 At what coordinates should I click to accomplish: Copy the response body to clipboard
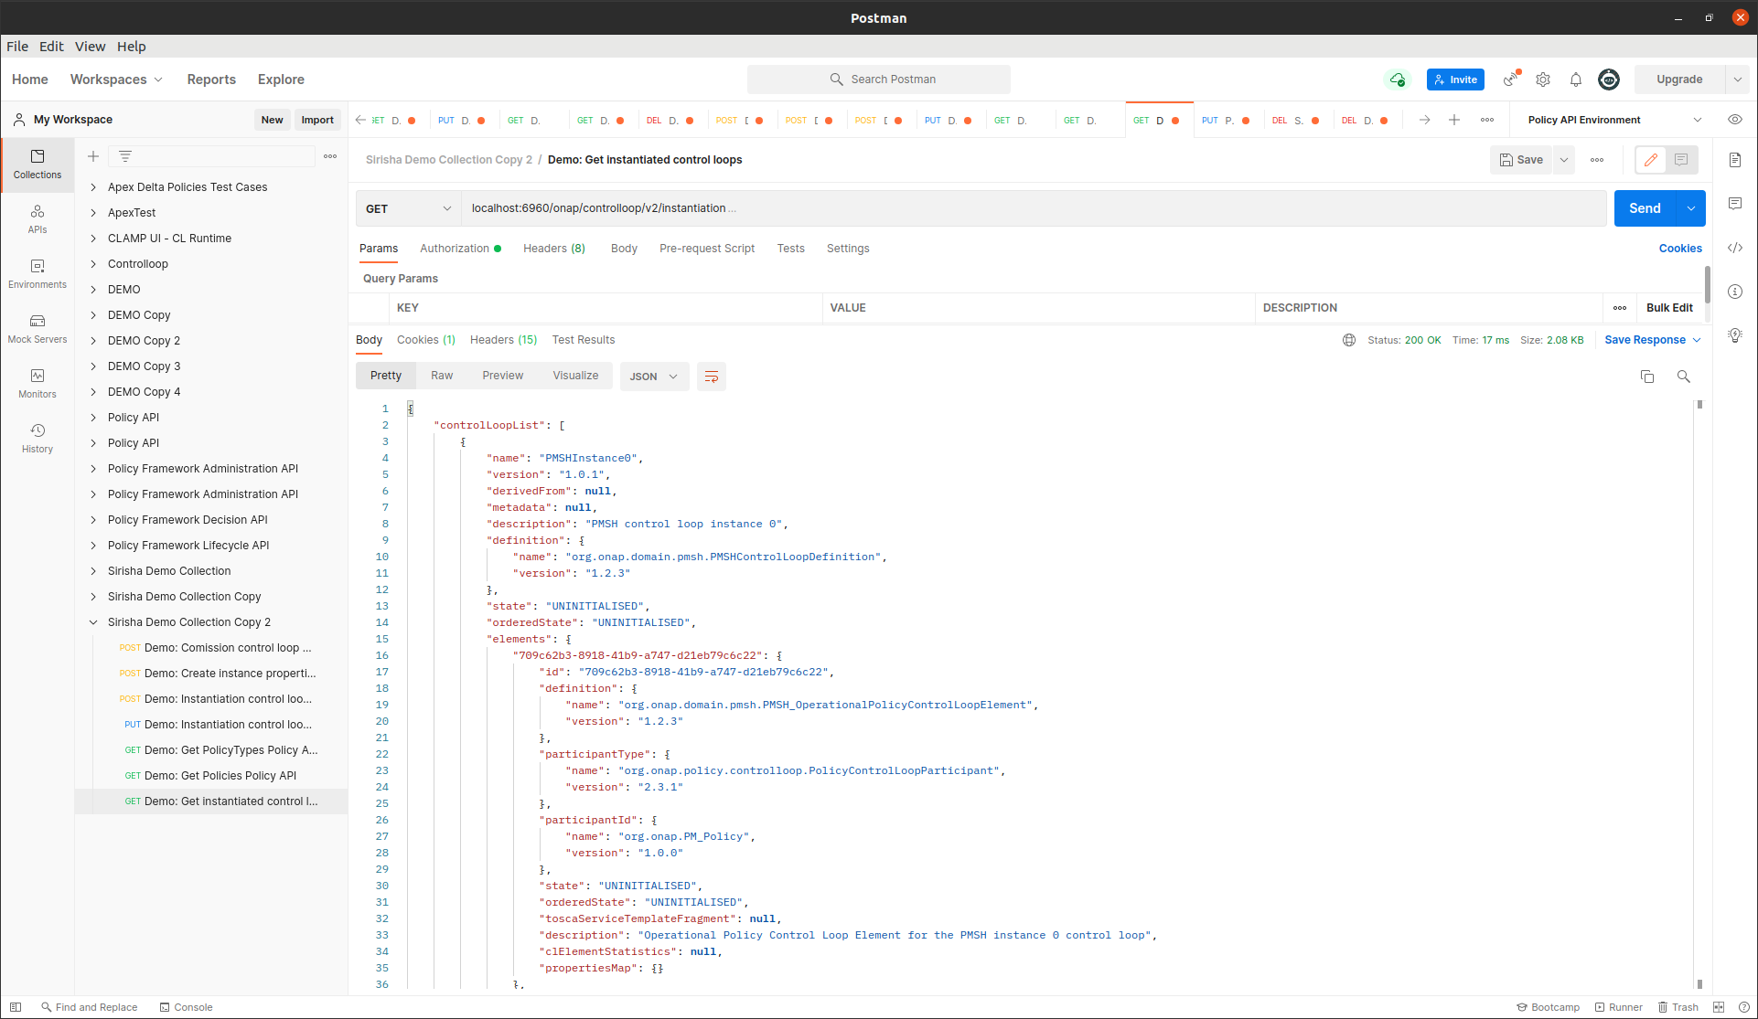[1647, 377]
